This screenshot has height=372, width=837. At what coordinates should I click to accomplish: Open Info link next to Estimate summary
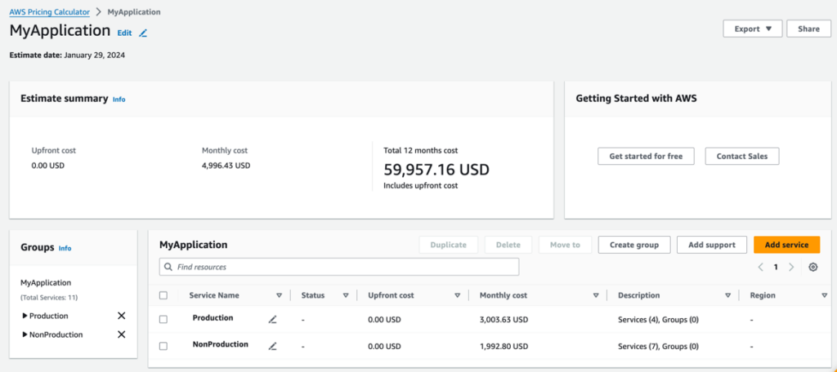click(x=119, y=100)
